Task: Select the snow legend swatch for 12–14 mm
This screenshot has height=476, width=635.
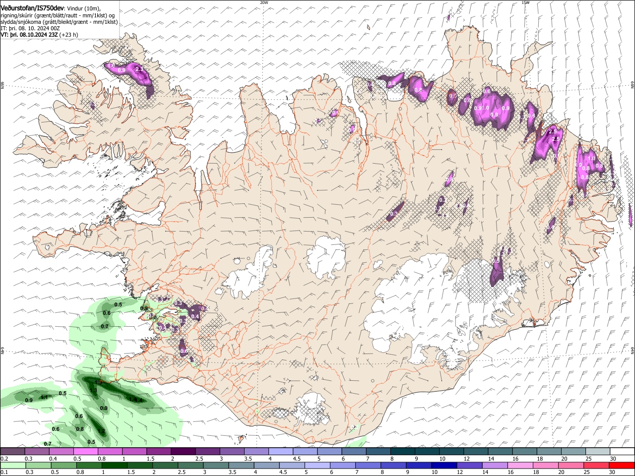Action: (476, 452)
